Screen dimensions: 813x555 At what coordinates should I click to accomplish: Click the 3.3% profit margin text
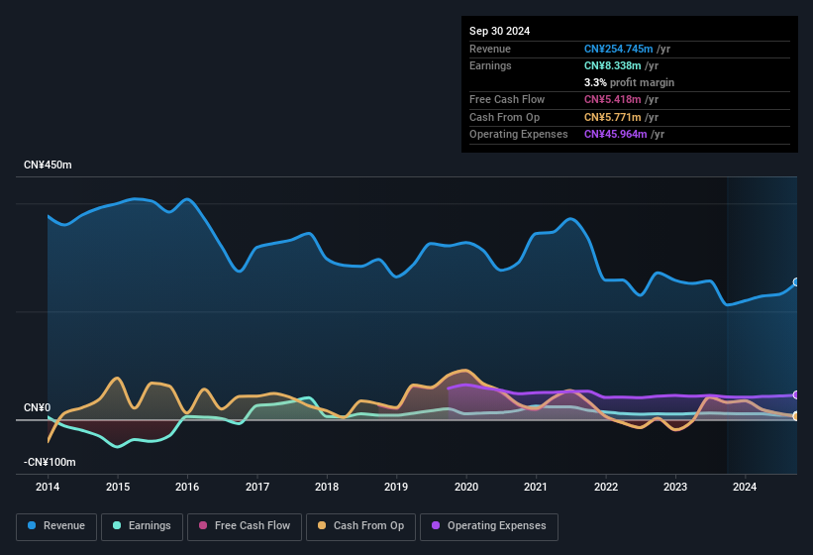pyautogui.click(x=630, y=82)
